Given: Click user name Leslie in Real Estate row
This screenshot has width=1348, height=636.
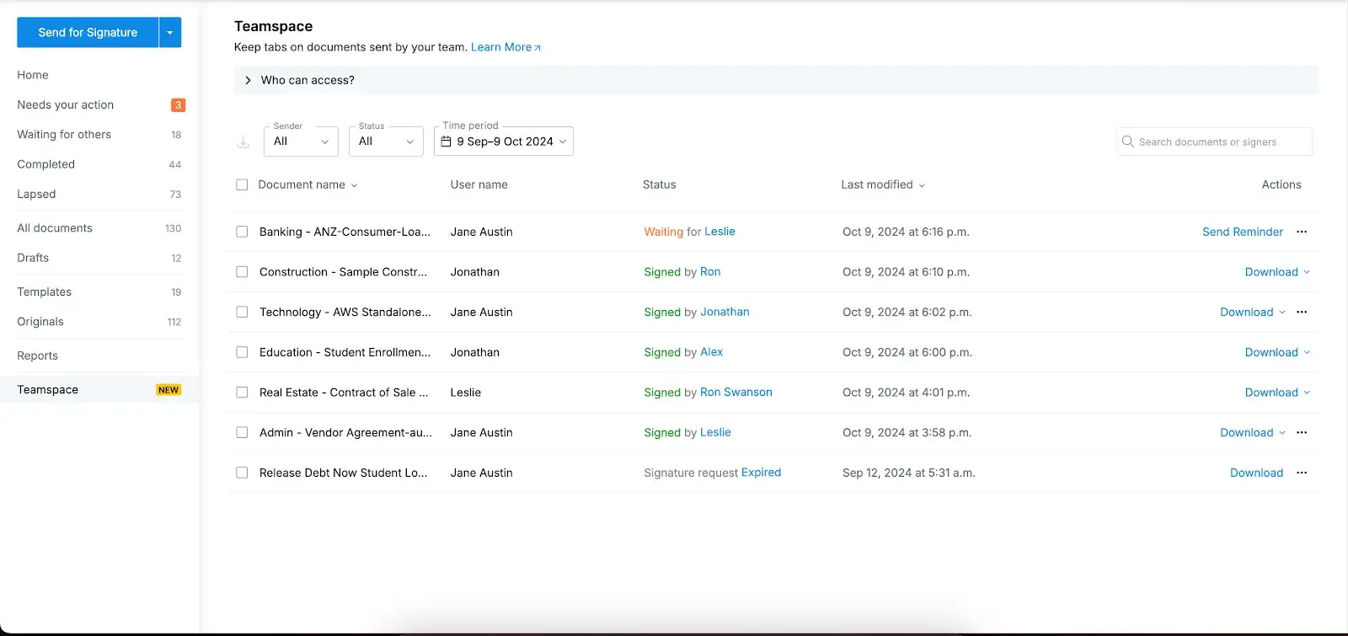Looking at the screenshot, I should 465,393.
